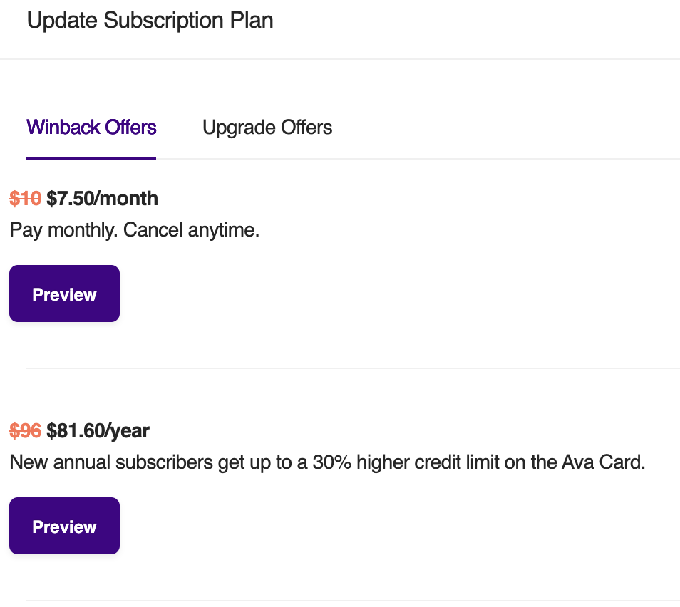Switch to the Upgrade Offers tab
The height and width of the screenshot is (607, 680).
point(267,128)
